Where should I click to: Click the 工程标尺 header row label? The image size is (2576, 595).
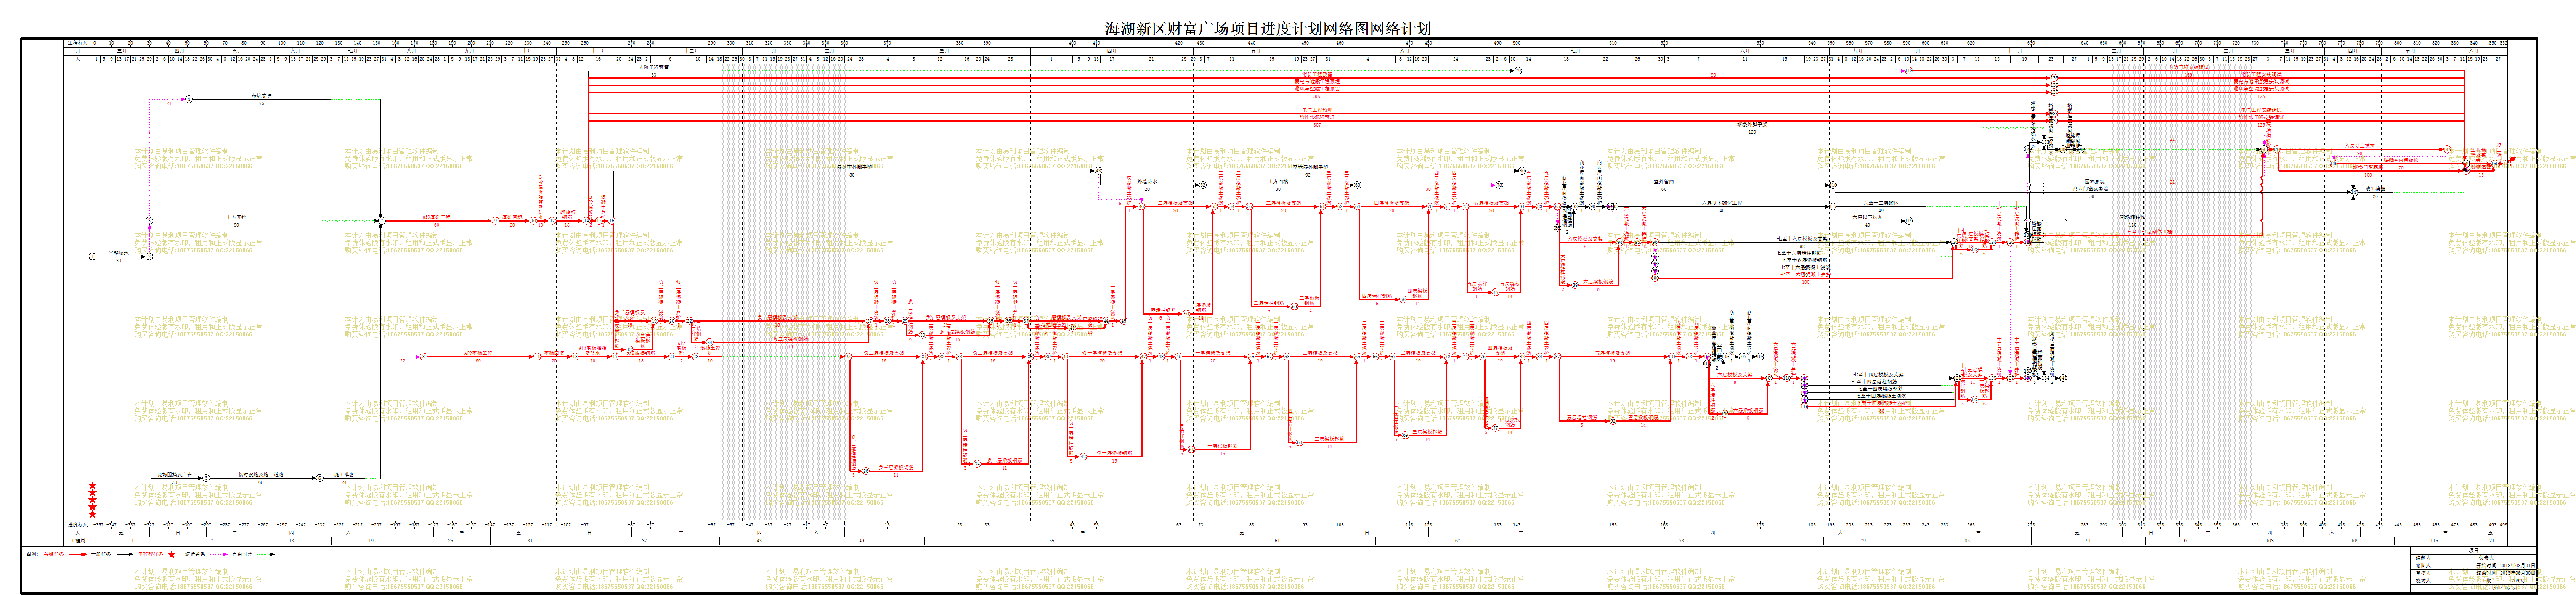77,43
